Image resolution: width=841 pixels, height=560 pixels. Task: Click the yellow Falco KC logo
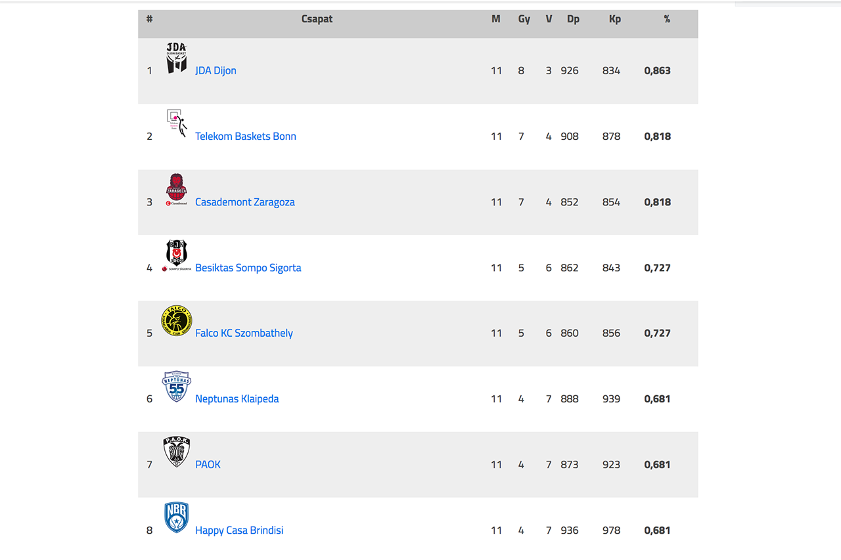point(177,321)
